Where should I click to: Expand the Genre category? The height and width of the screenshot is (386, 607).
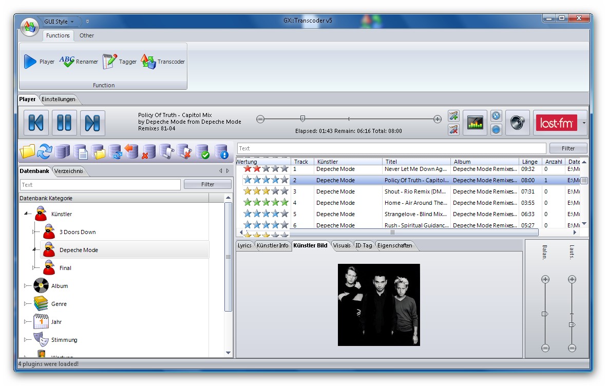pyautogui.click(x=26, y=304)
